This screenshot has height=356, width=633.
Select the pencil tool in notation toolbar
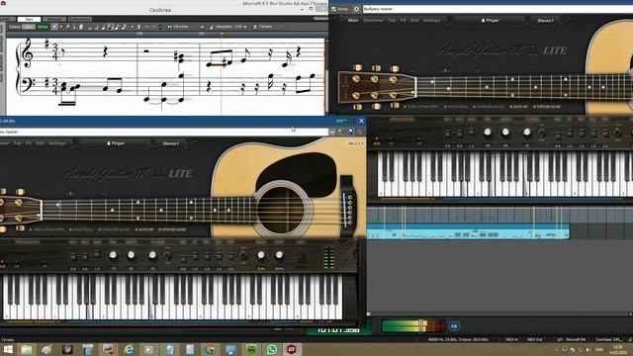[61, 27]
